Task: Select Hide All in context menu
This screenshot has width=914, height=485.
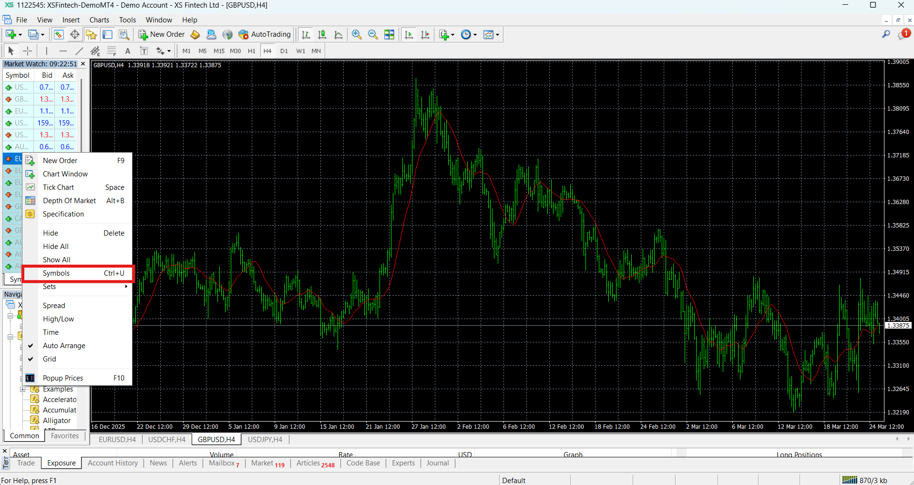Action: [x=77, y=247]
